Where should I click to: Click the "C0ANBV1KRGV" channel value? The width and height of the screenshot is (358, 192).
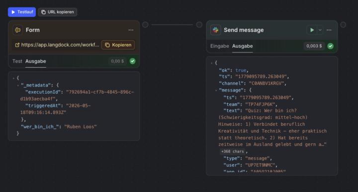pos(266,84)
